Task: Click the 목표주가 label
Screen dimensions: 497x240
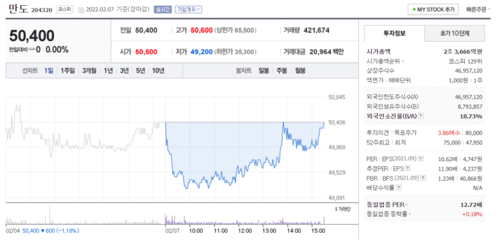Action: click(x=405, y=133)
